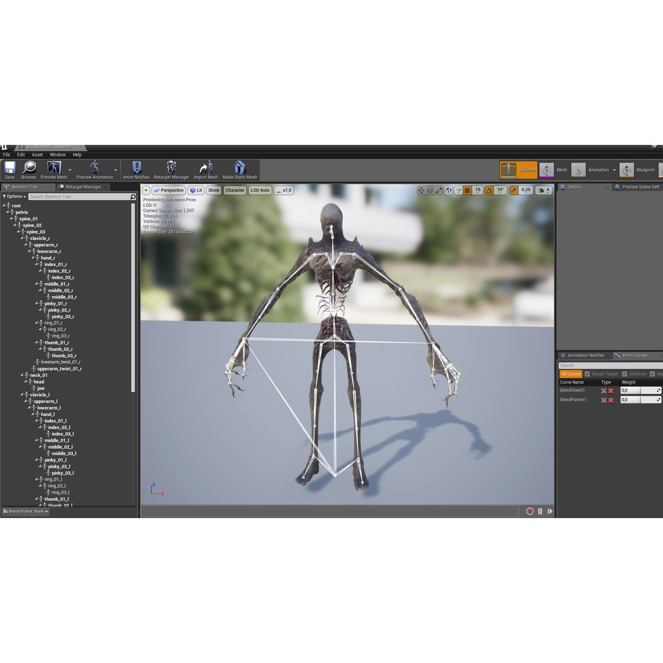Open the File menu
This screenshot has width=663, height=663.
6,155
